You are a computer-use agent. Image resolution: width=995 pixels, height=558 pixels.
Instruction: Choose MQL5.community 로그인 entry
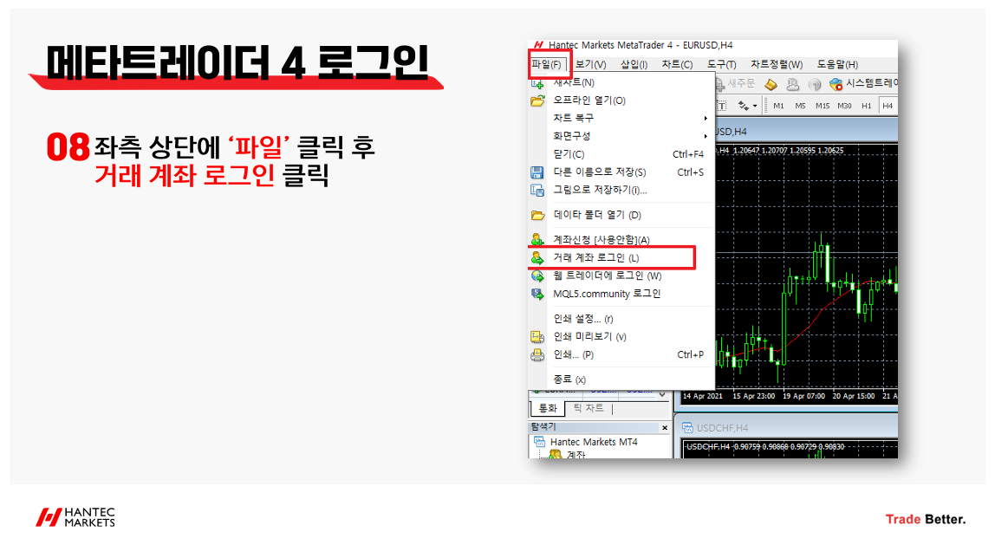click(x=622, y=294)
